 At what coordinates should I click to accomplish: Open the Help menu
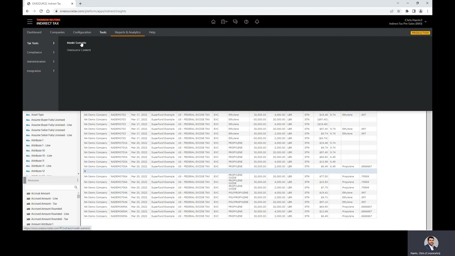click(152, 32)
